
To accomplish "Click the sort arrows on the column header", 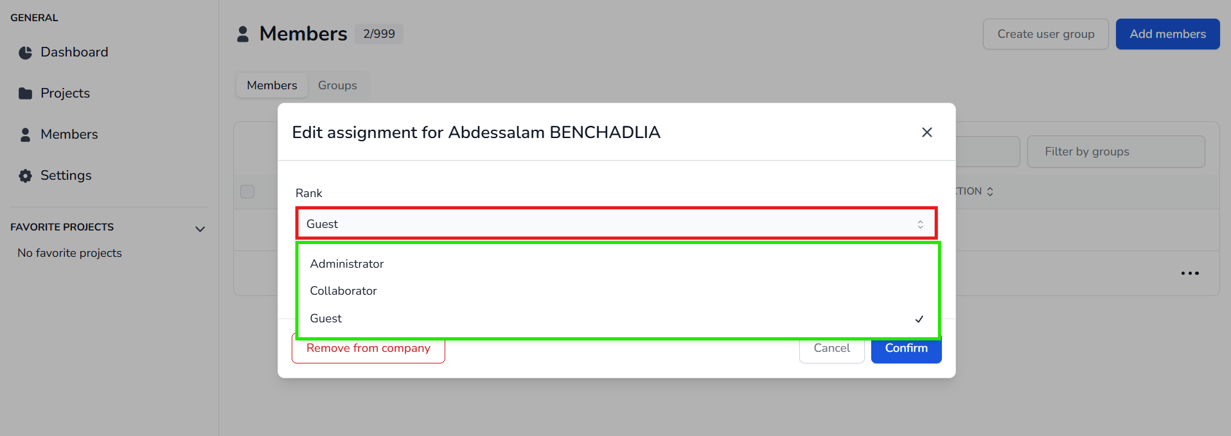I will coord(990,191).
